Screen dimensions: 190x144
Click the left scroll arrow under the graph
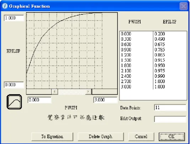pos(55,92)
